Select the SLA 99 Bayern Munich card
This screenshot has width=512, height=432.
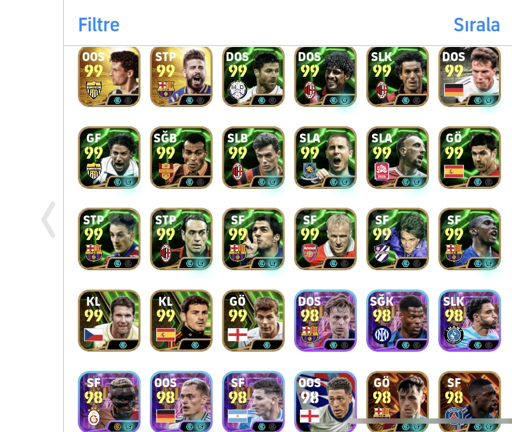(x=398, y=158)
